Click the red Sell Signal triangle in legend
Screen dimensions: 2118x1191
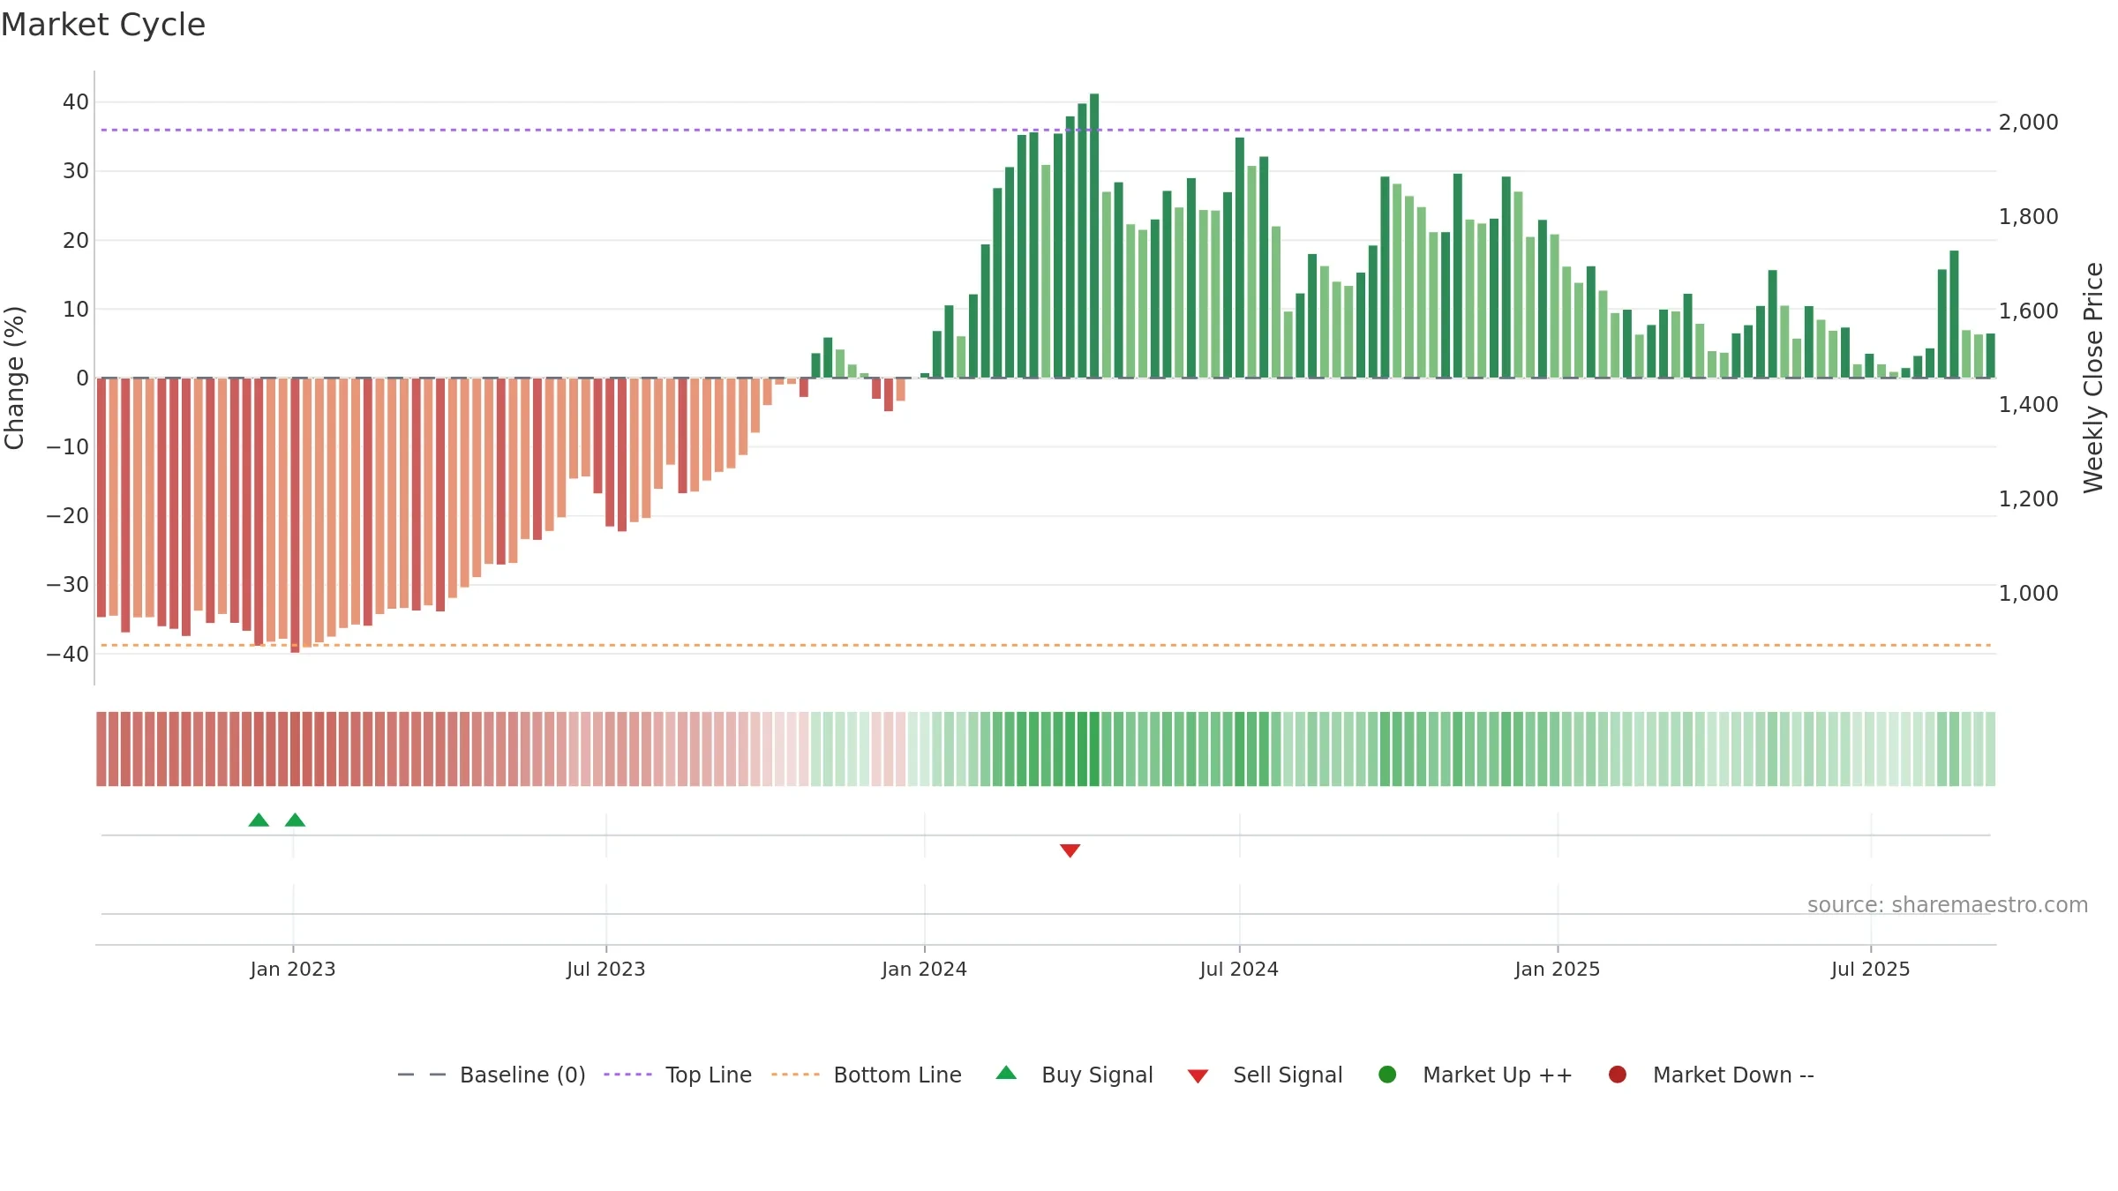(x=1198, y=1076)
